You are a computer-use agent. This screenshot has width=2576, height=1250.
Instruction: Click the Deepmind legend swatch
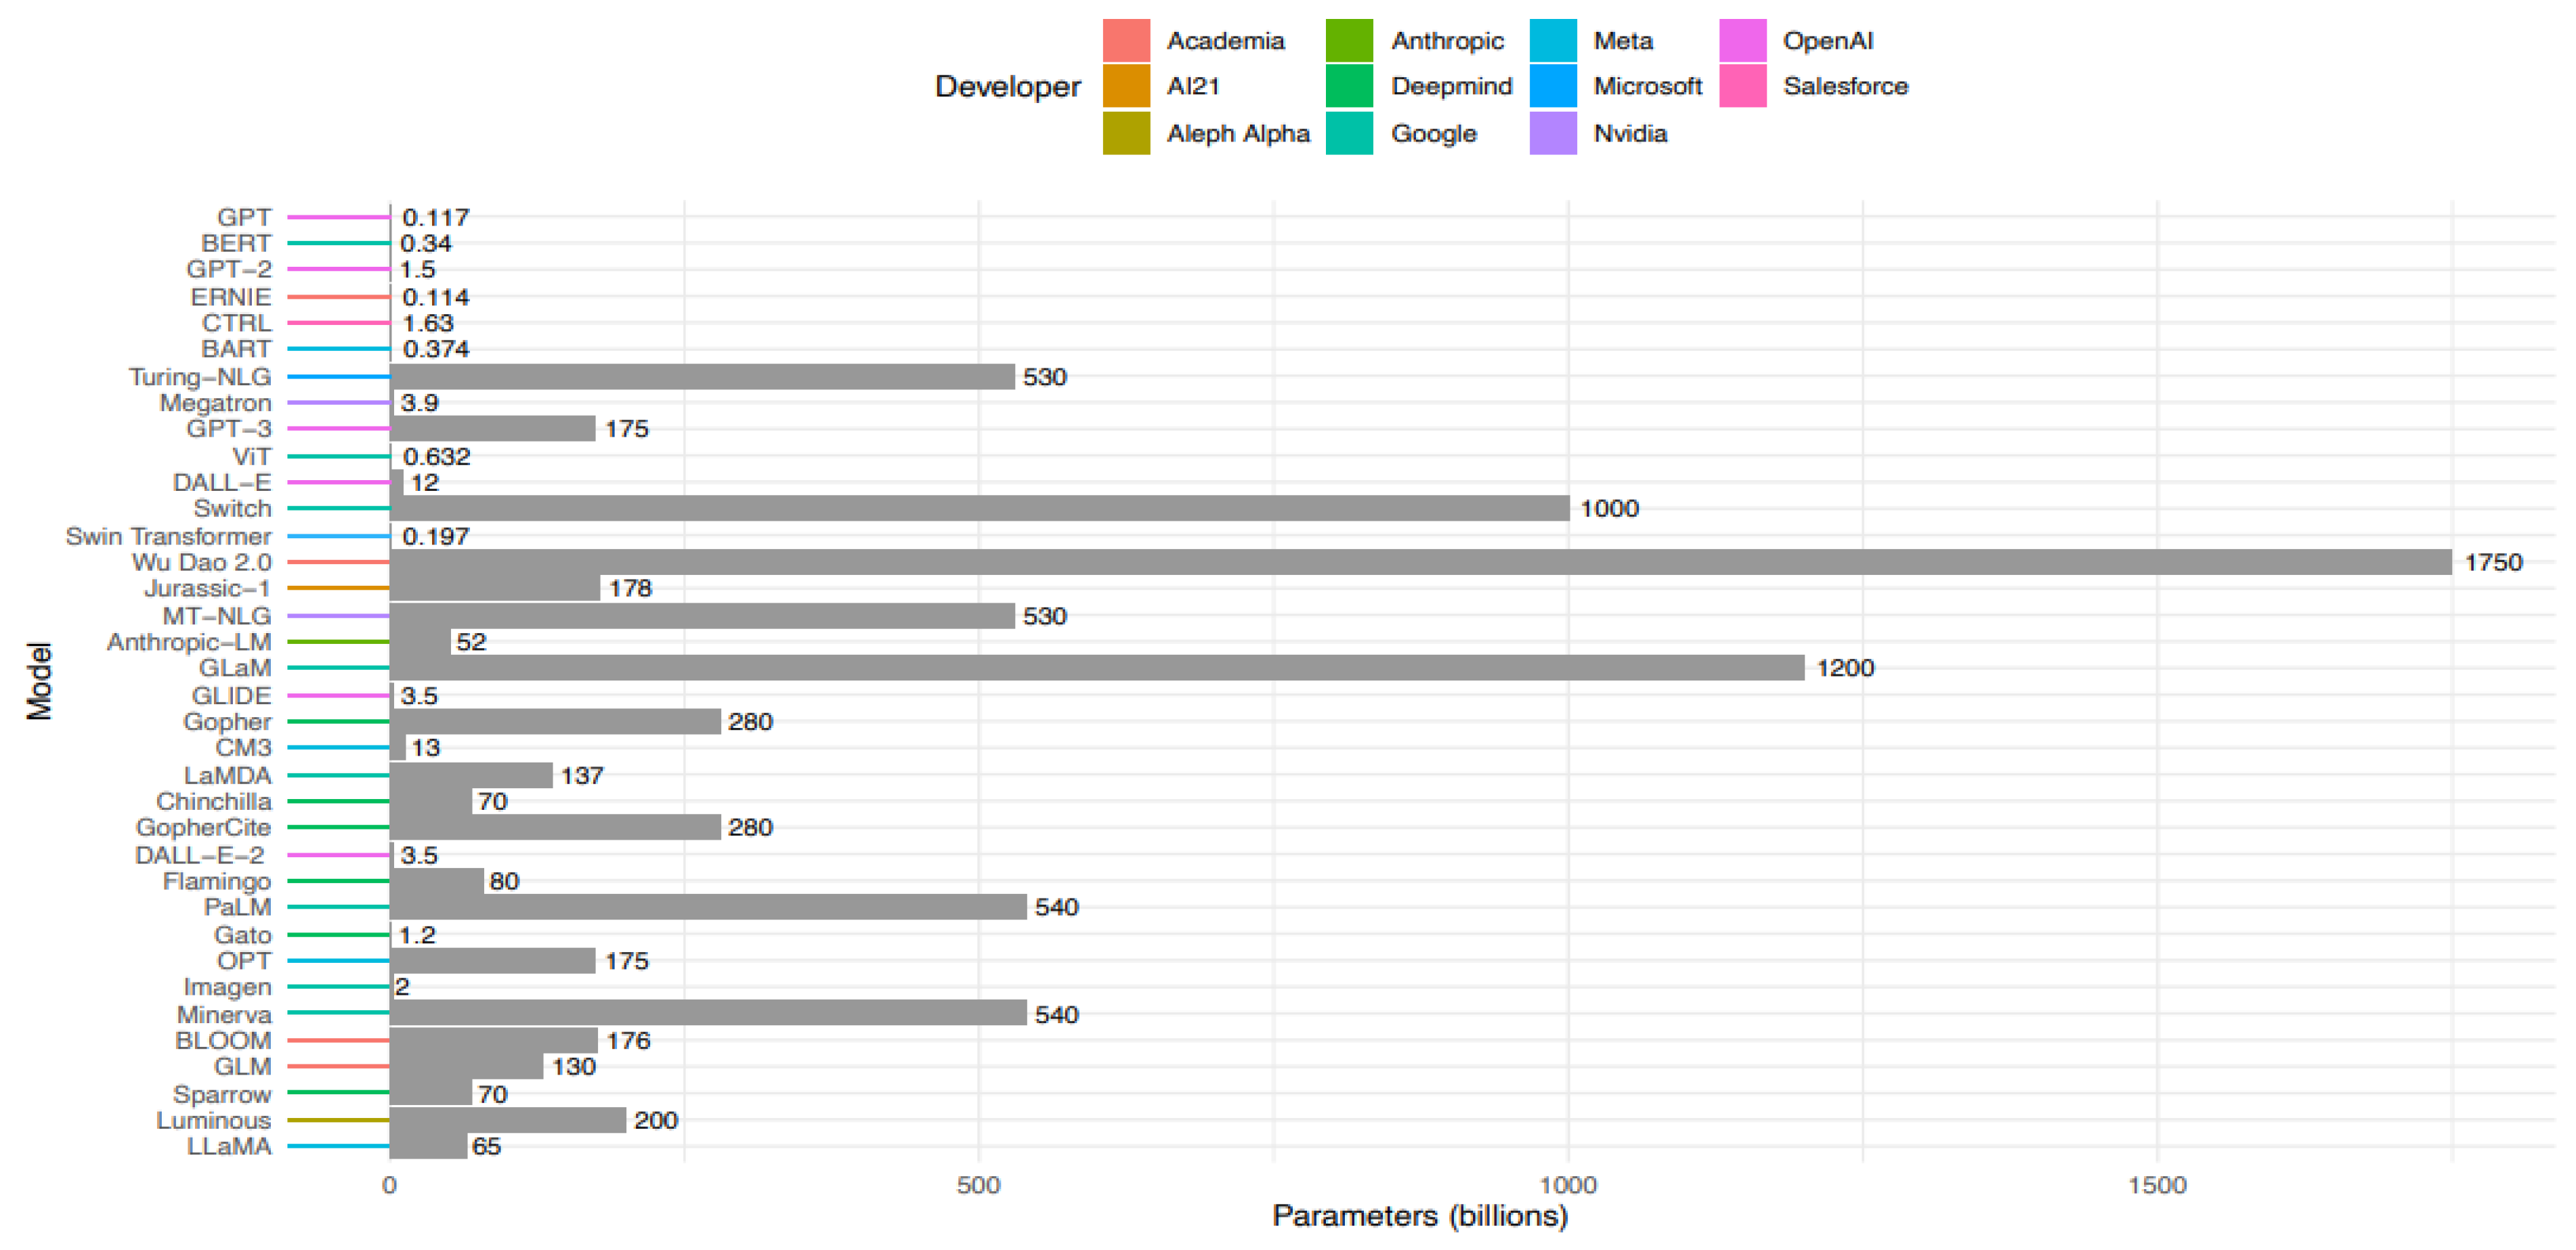coord(1349,86)
